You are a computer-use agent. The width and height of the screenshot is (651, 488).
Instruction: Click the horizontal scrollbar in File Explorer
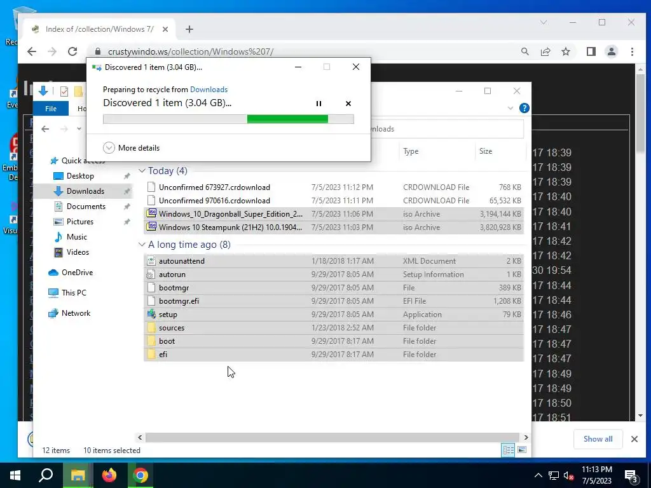click(332, 437)
